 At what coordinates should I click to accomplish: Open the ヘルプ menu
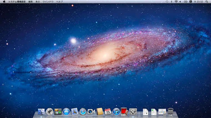[x=59, y=2]
